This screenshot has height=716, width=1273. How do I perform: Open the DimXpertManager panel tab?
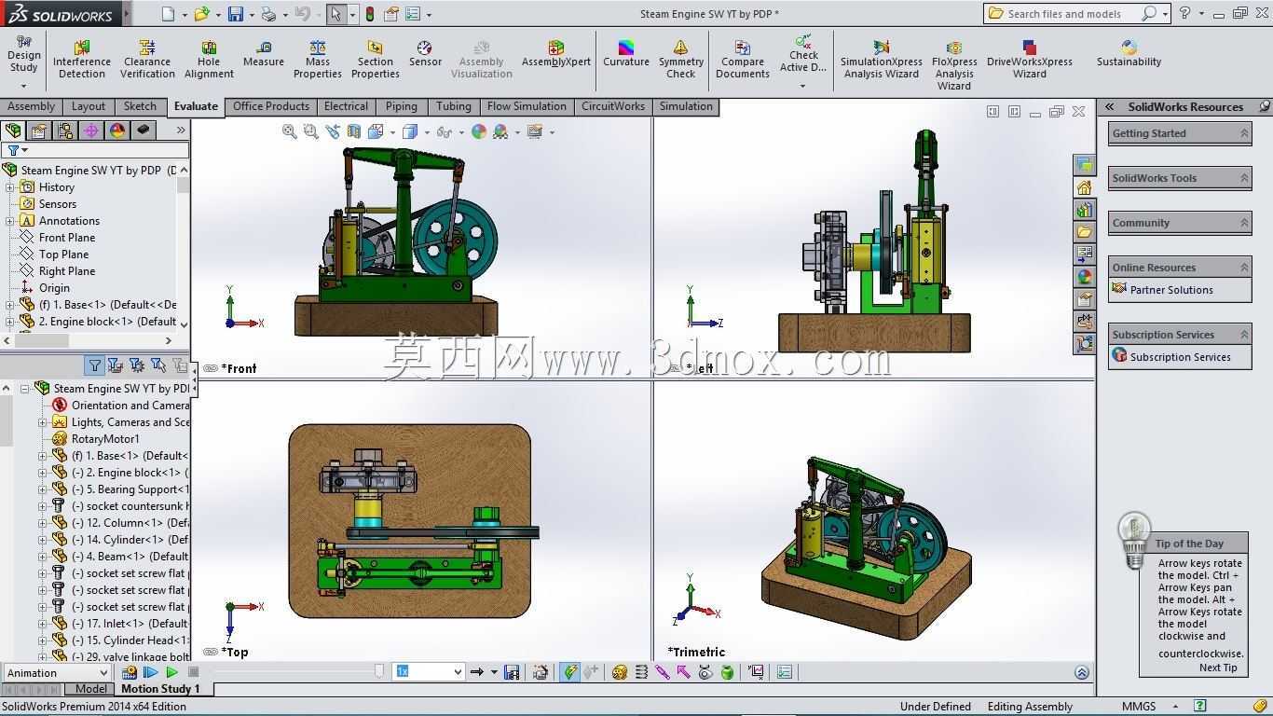[90, 131]
